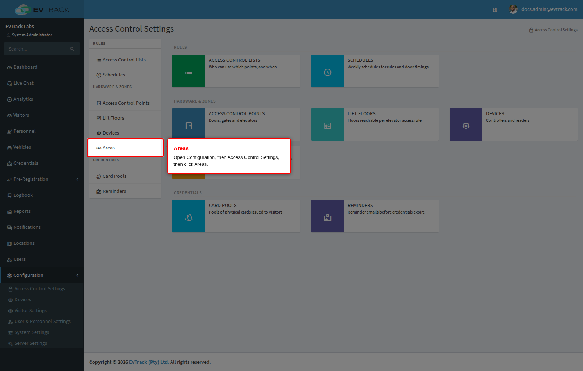Open Visitor Settings submenu item
Image resolution: width=583 pixels, height=371 pixels.
[x=42, y=311]
